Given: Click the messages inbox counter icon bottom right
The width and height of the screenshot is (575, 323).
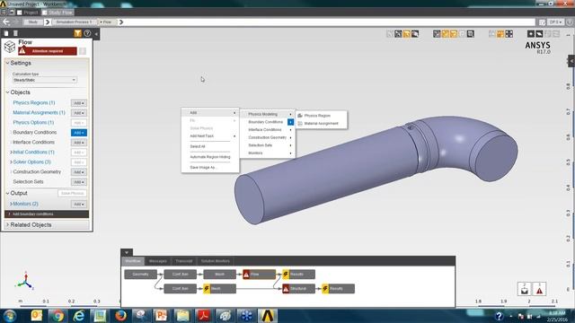Looking at the screenshot, I should (525, 289).
